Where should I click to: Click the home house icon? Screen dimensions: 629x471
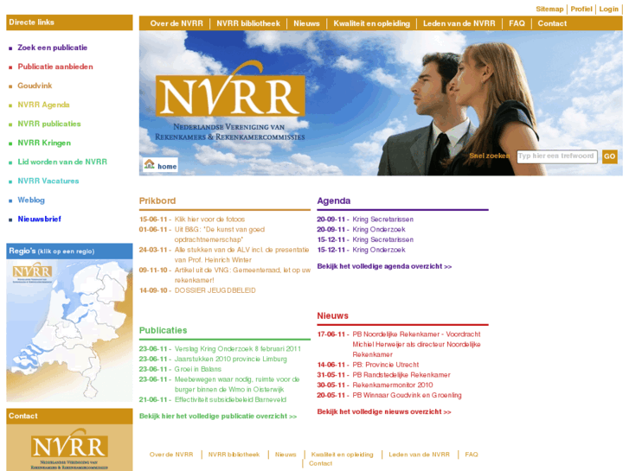tap(149, 164)
